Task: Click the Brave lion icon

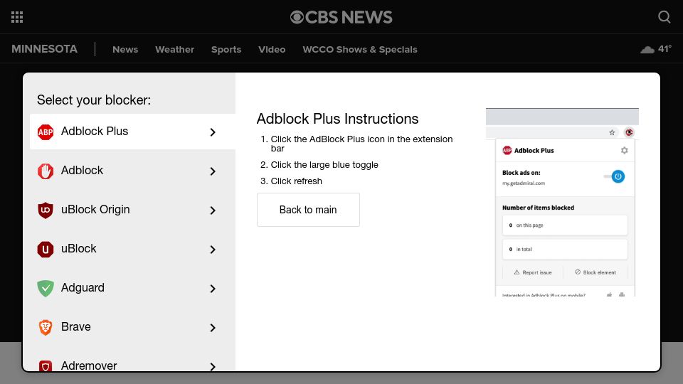Action: (x=46, y=327)
